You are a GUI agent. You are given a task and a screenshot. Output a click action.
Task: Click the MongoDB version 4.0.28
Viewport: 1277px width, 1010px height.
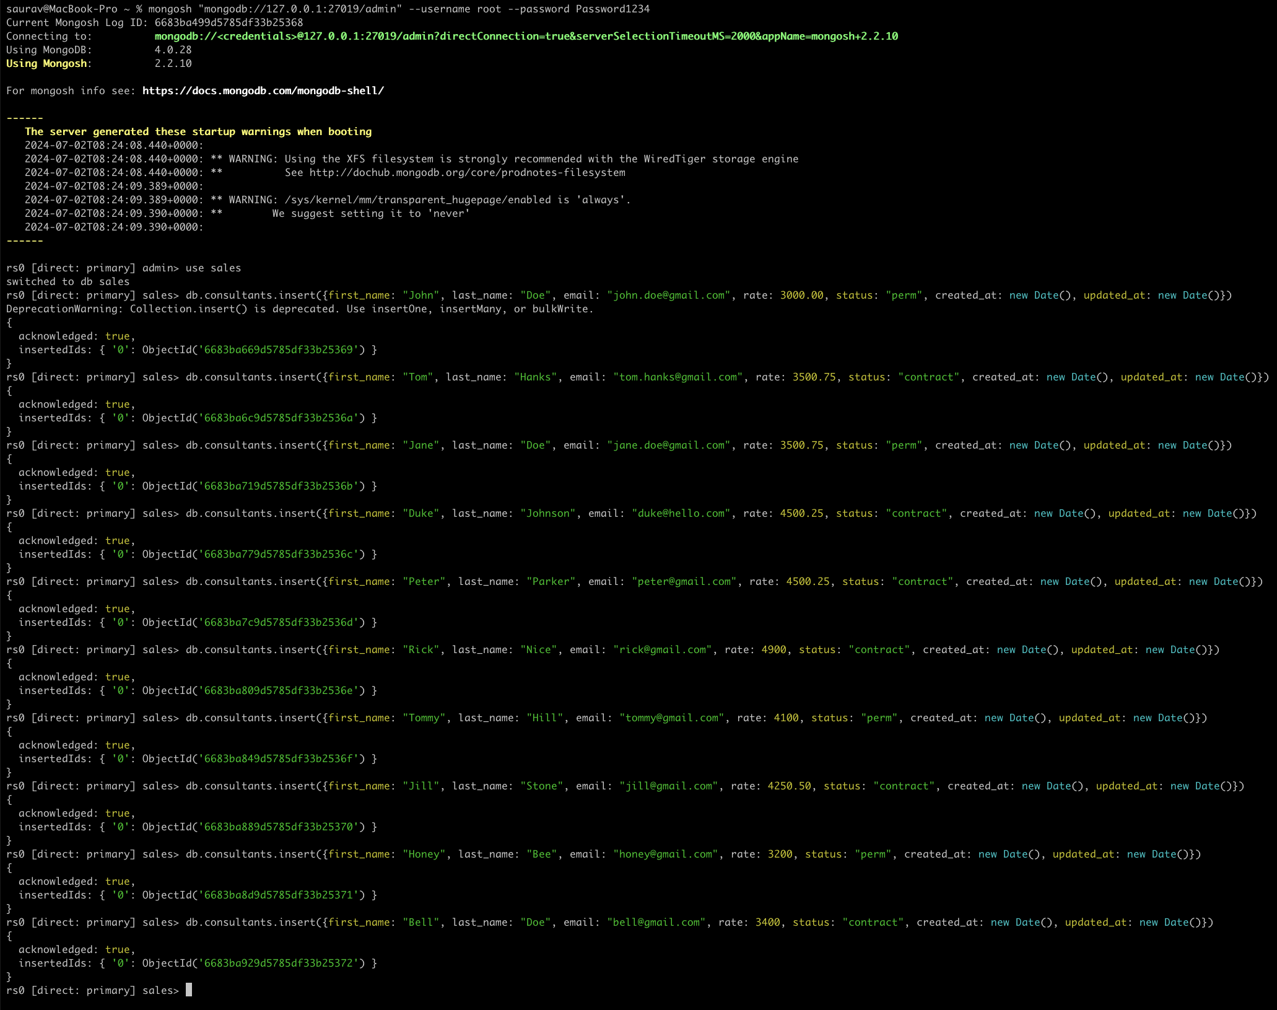pos(173,50)
